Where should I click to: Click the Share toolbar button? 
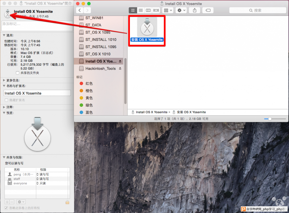click(195, 10)
